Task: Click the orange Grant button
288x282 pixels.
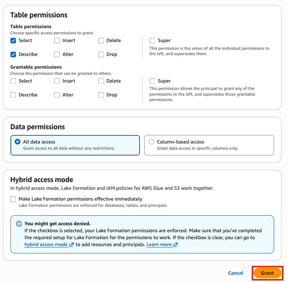Action: click(x=267, y=273)
